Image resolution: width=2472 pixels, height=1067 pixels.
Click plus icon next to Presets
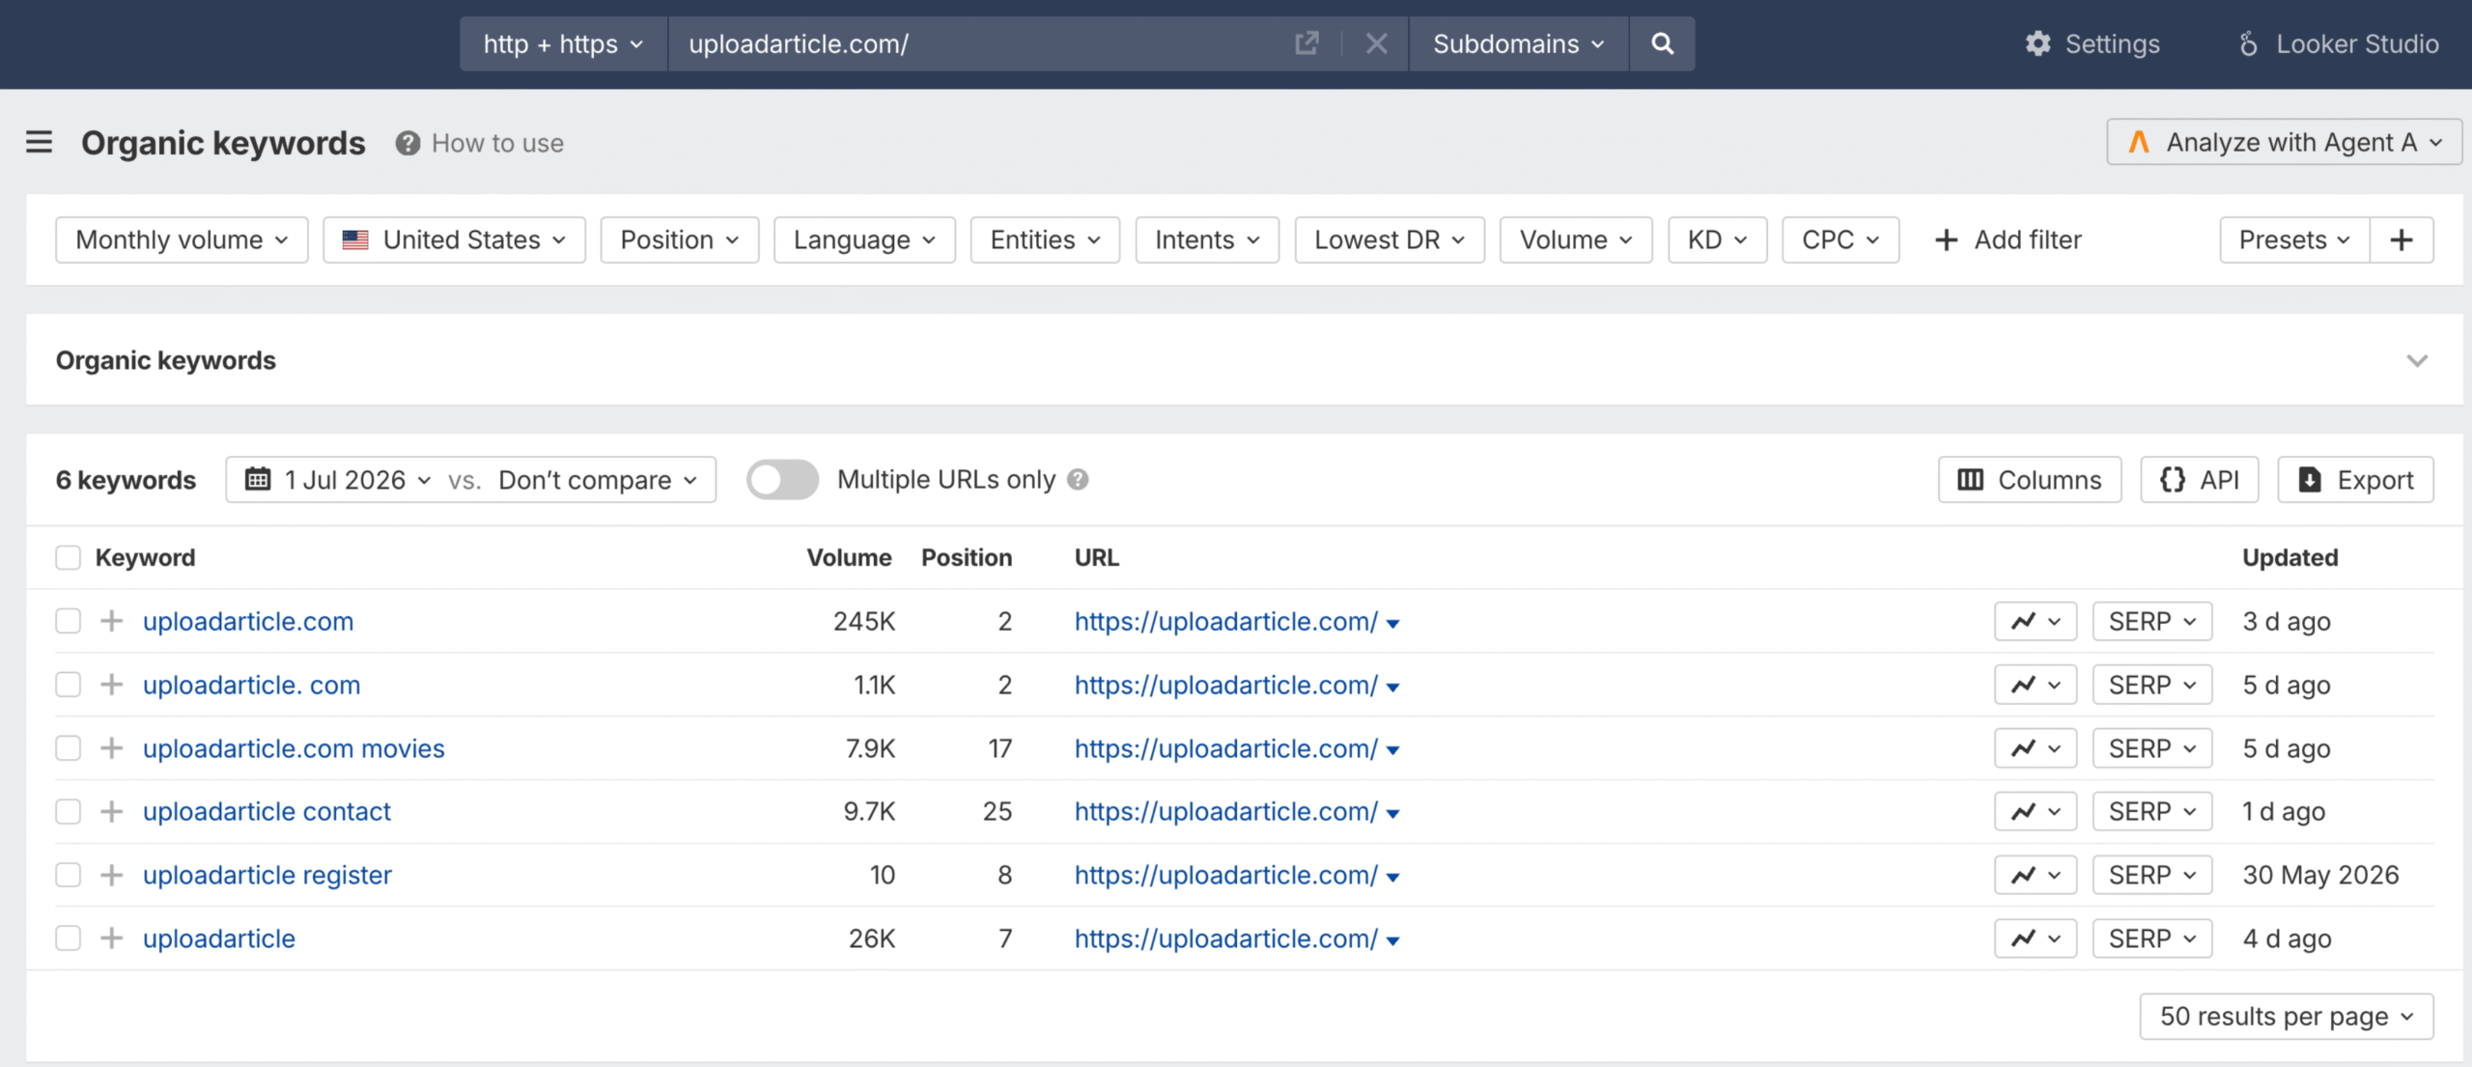click(x=2402, y=239)
